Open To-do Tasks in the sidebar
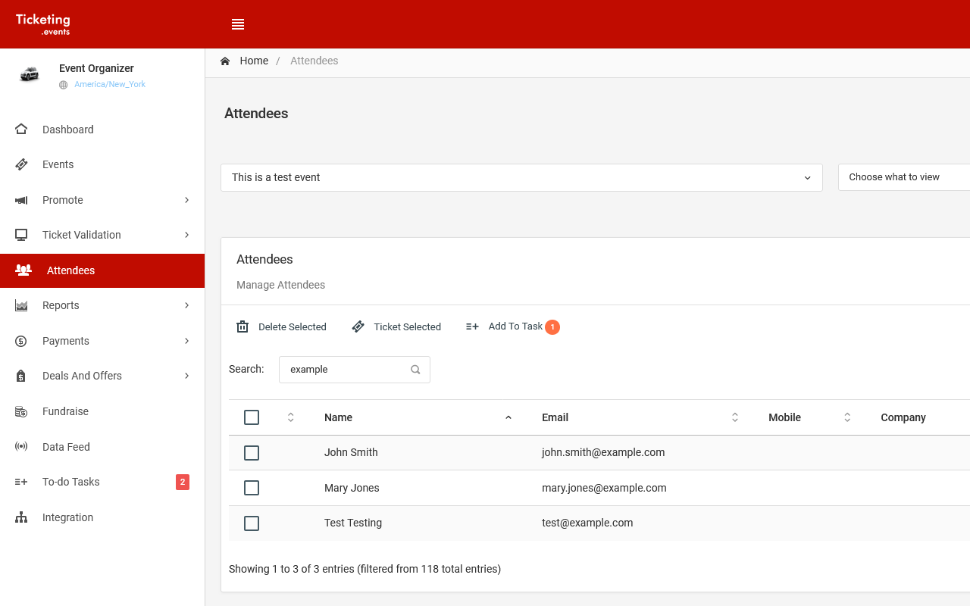970x606 pixels. (102, 482)
